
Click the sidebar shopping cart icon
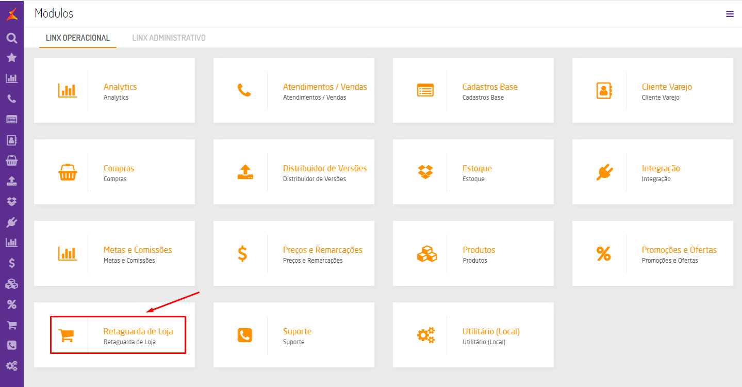[11, 325]
